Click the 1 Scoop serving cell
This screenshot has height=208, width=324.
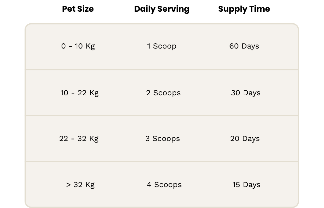162,46
